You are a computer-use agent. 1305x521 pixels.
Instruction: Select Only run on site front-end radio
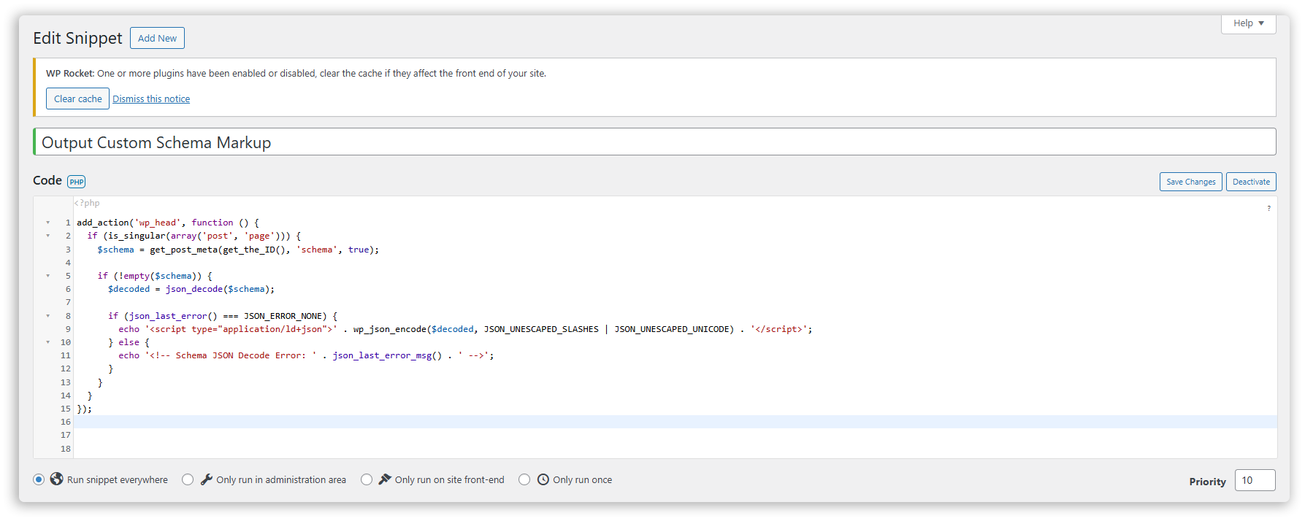367,479
